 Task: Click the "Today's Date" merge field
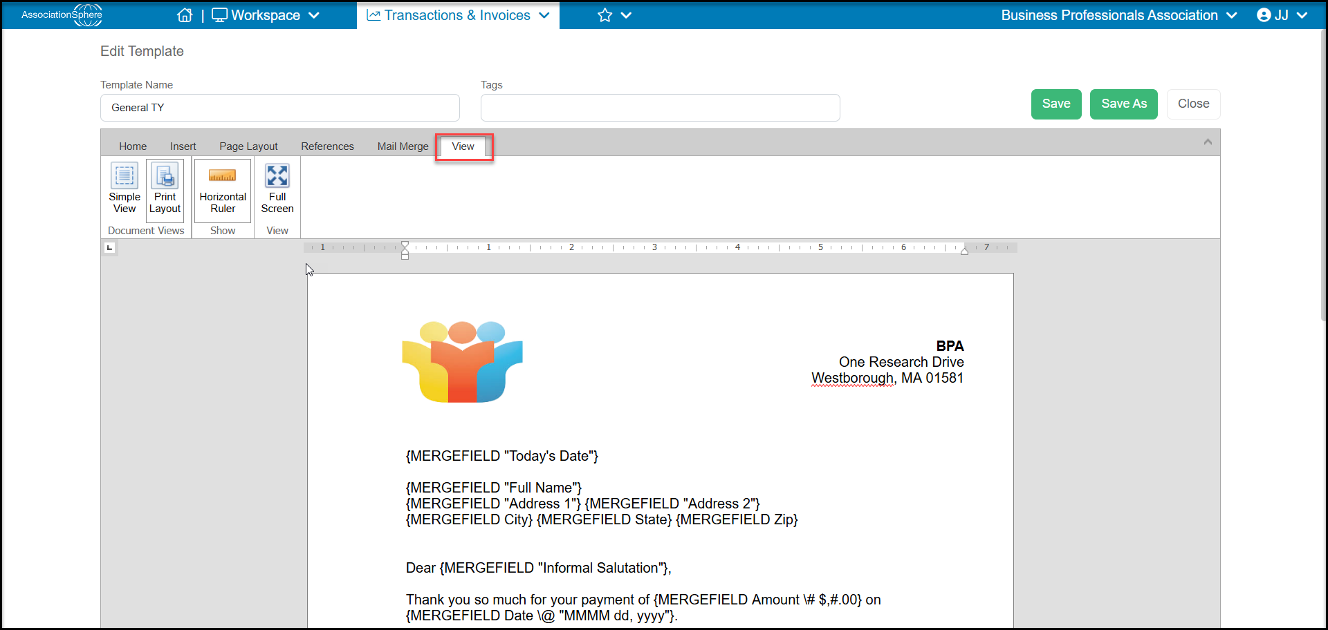(502, 456)
